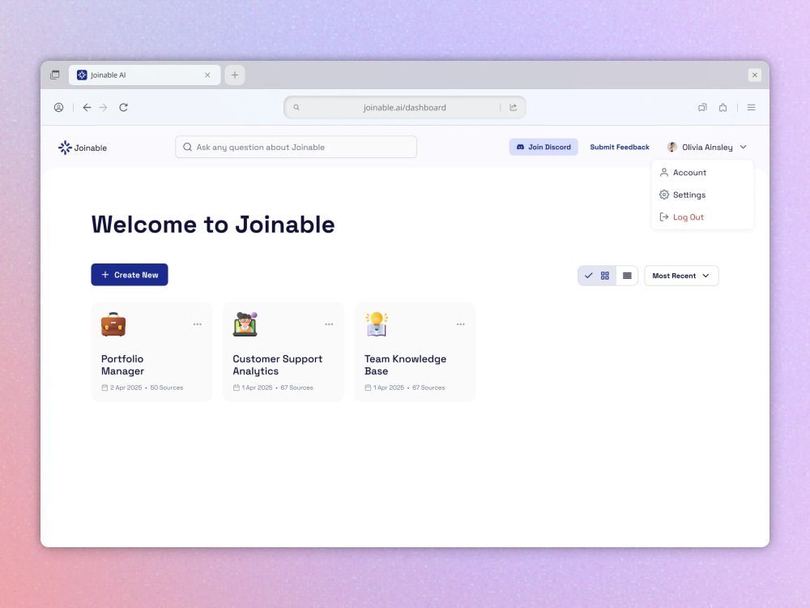The height and width of the screenshot is (608, 810).
Task: Reload the current page
Action: click(x=123, y=108)
